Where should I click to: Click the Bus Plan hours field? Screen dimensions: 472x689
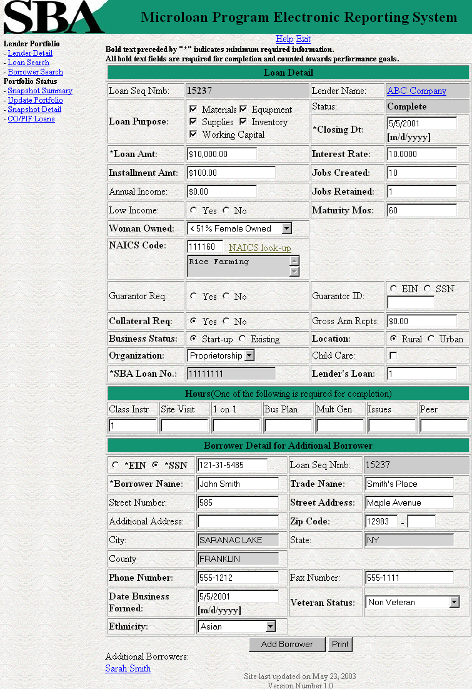pos(288,426)
